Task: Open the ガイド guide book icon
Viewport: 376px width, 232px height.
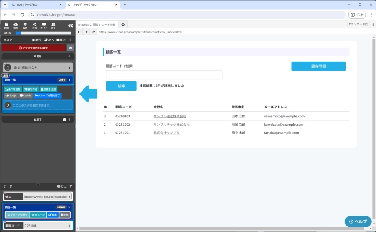Action: tap(44, 25)
